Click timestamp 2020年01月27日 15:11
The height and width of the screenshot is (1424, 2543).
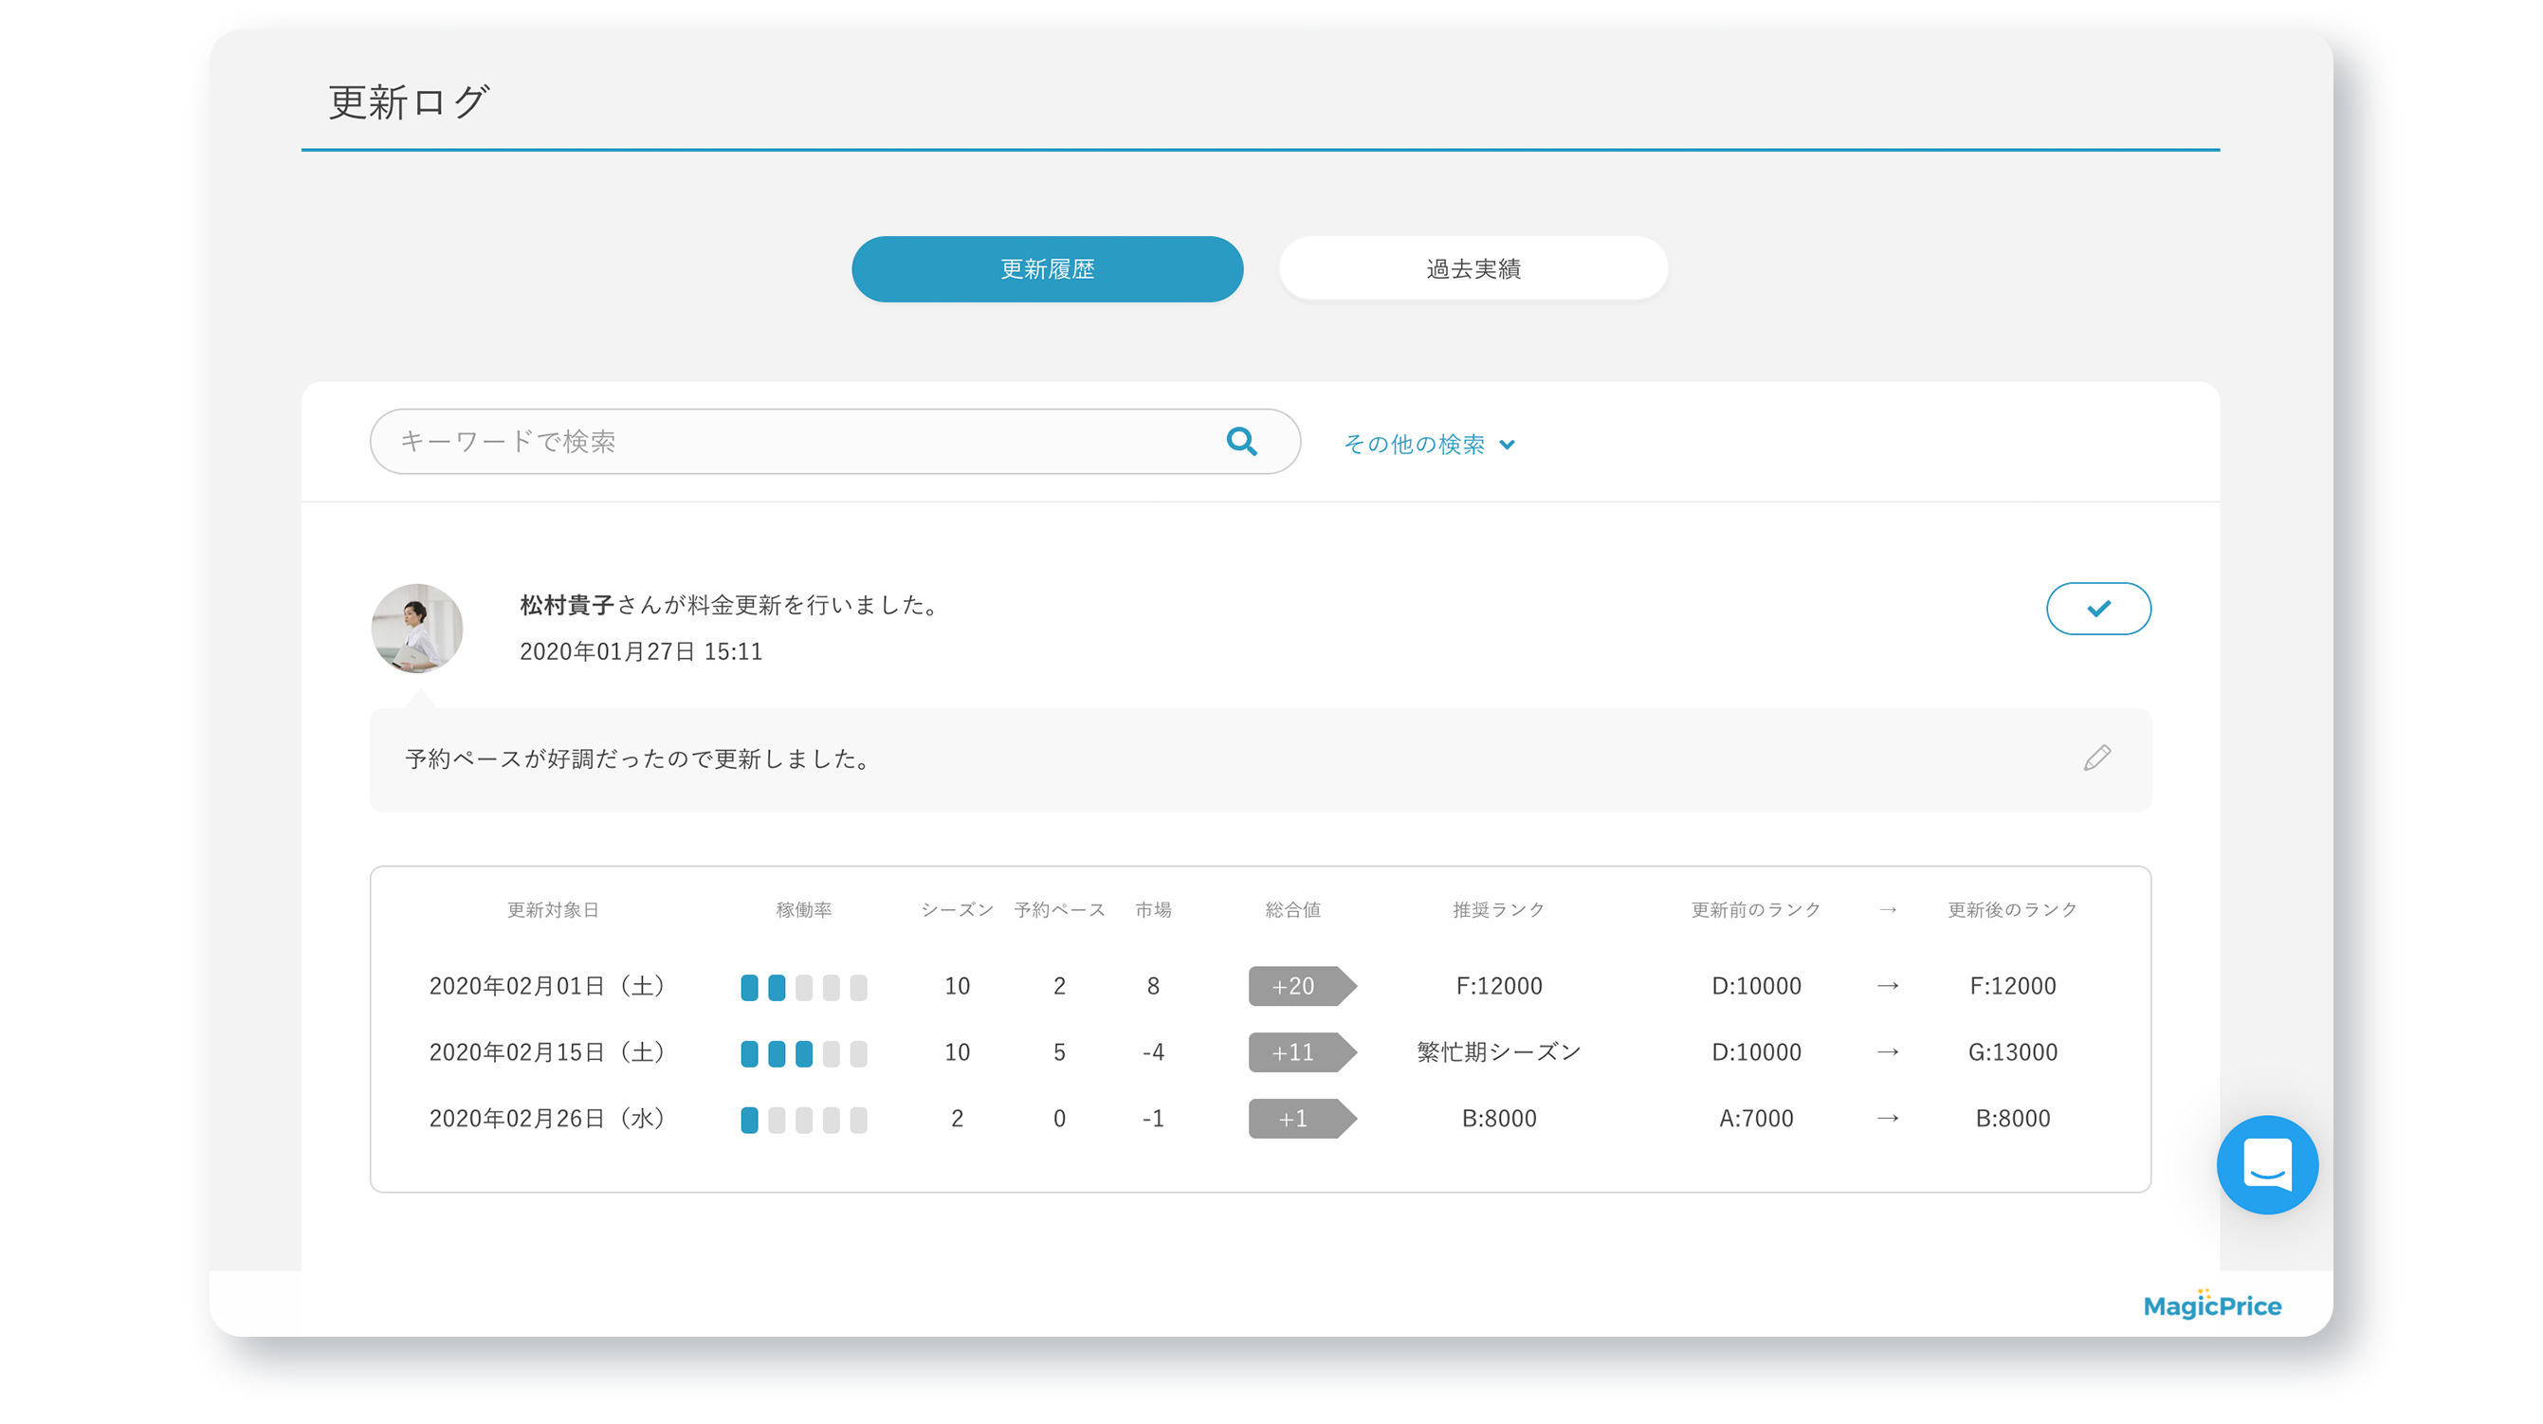(x=641, y=651)
